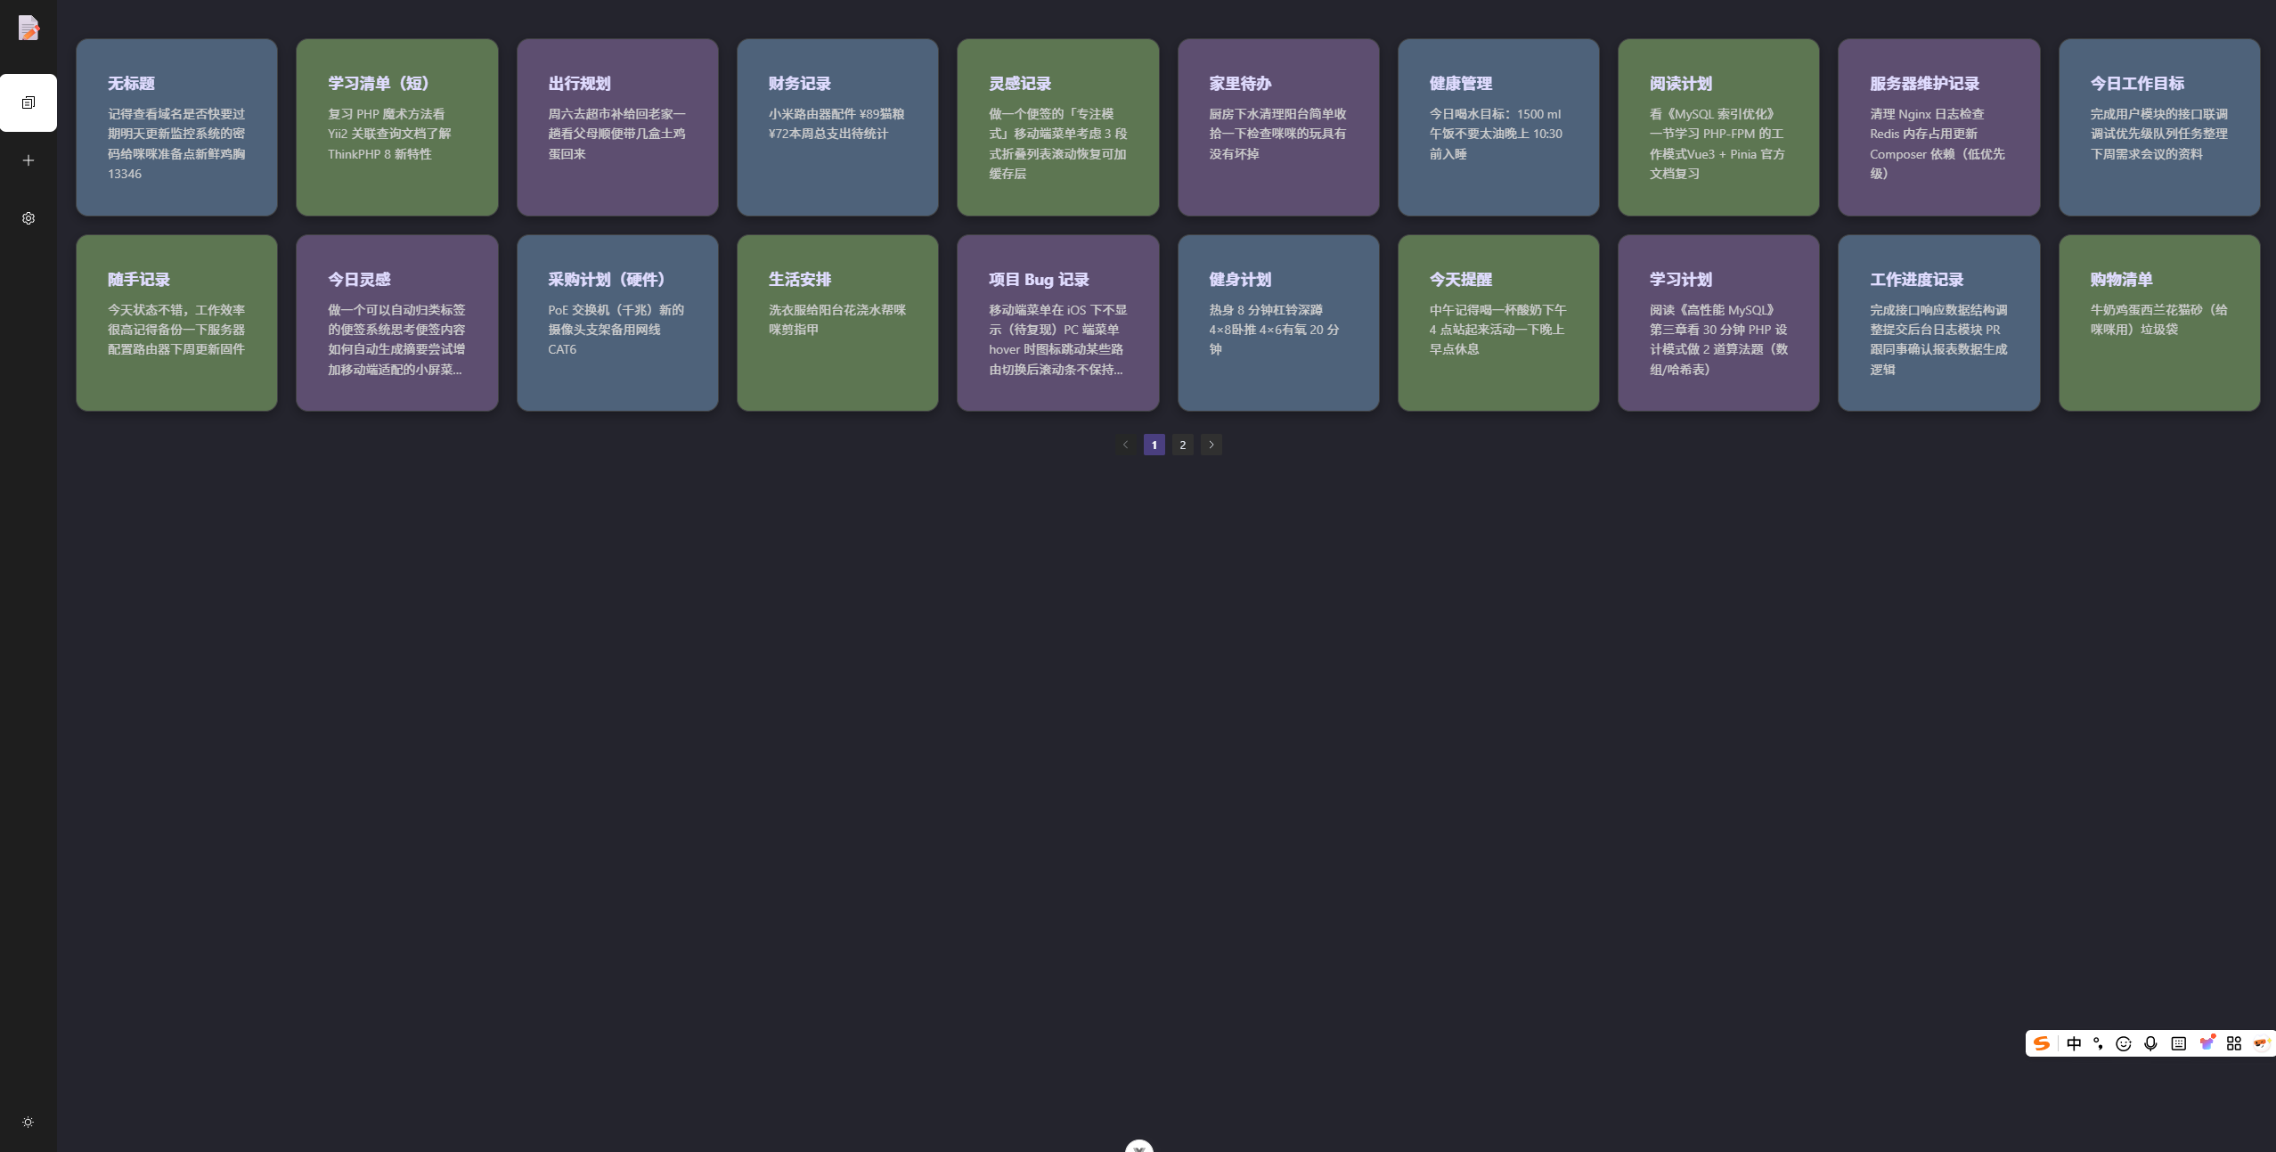This screenshot has width=2276, height=1152.
Task: Toggle light/dark theme sun icon
Action: pyautogui.click(x=29, y=1123)
